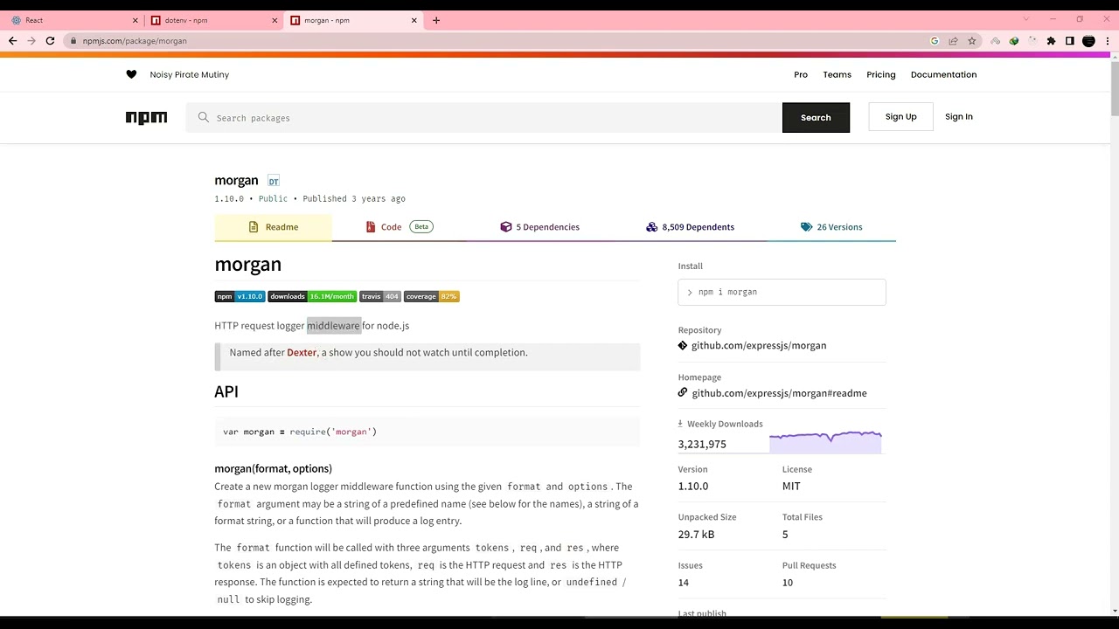Open the browser side panel icon
This screenshot has height=629, width=1119.
point(1069,41)
